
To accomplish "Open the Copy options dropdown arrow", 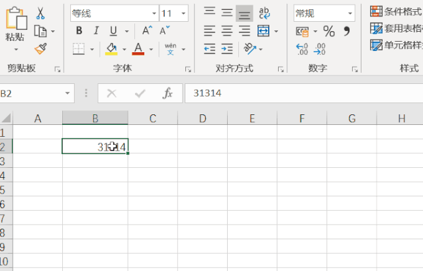I will pos(53,32).
